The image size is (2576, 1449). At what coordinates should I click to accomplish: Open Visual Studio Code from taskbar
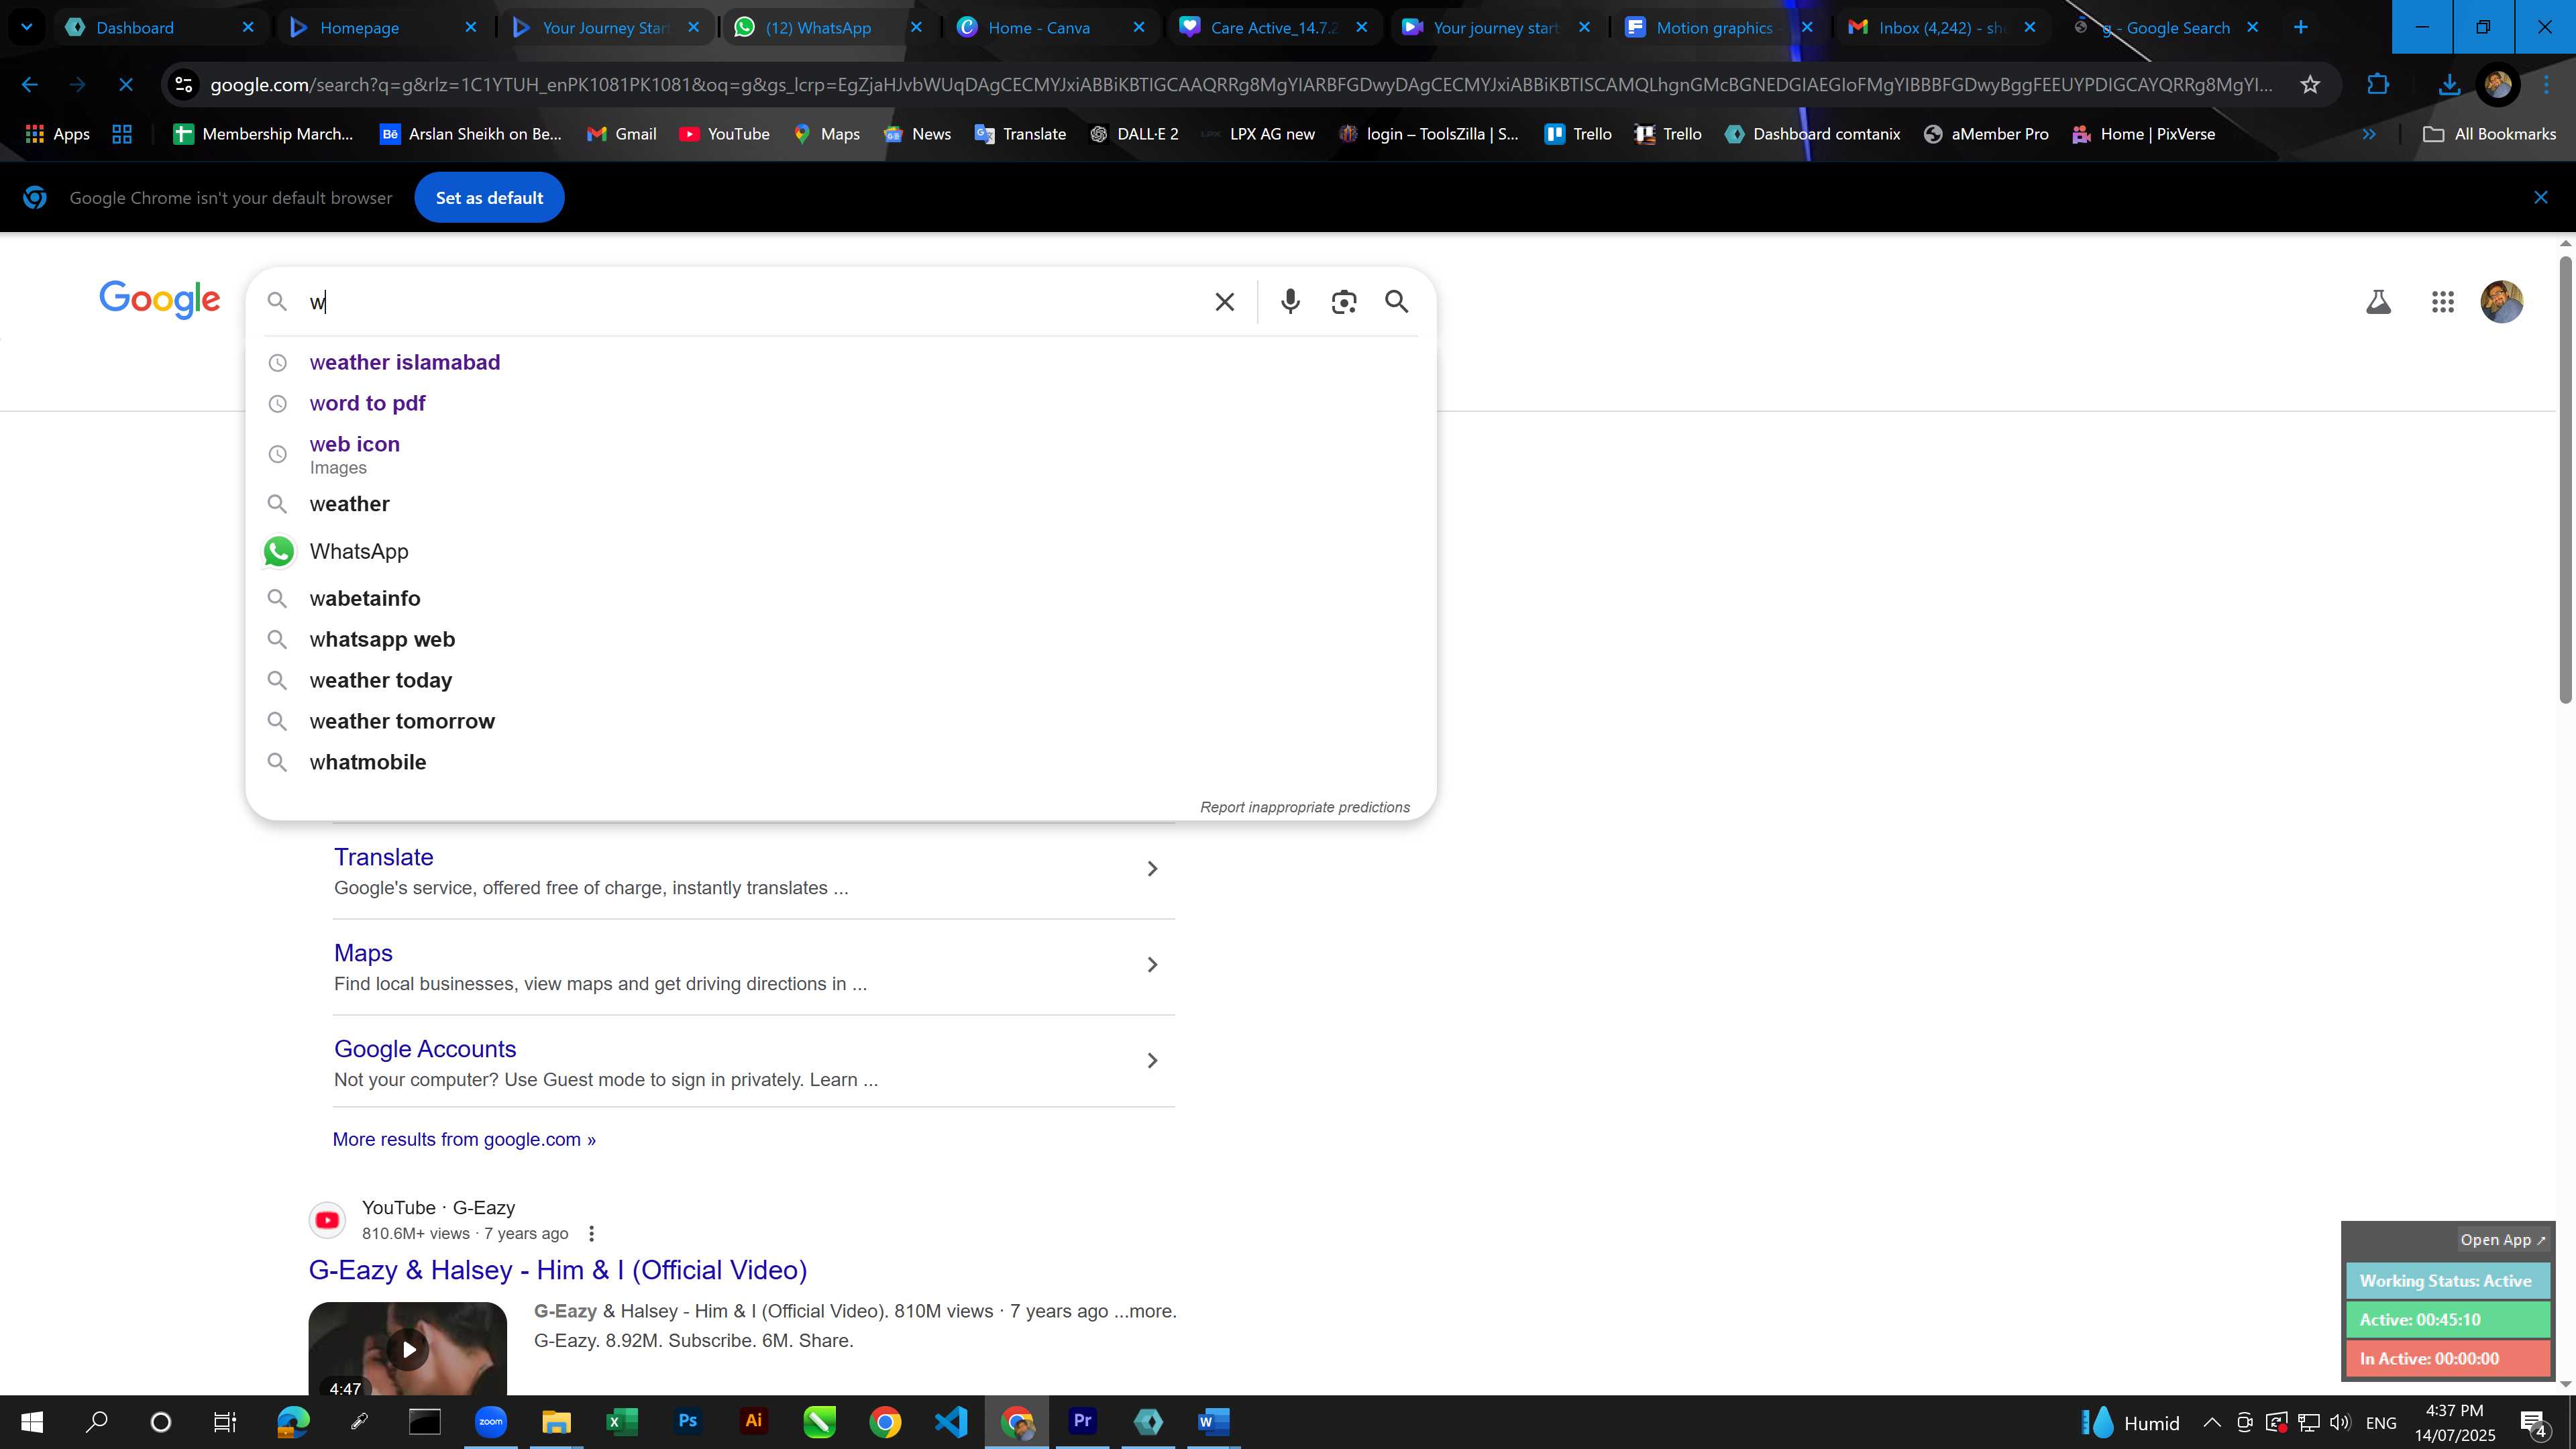[x=951, y=1421]
